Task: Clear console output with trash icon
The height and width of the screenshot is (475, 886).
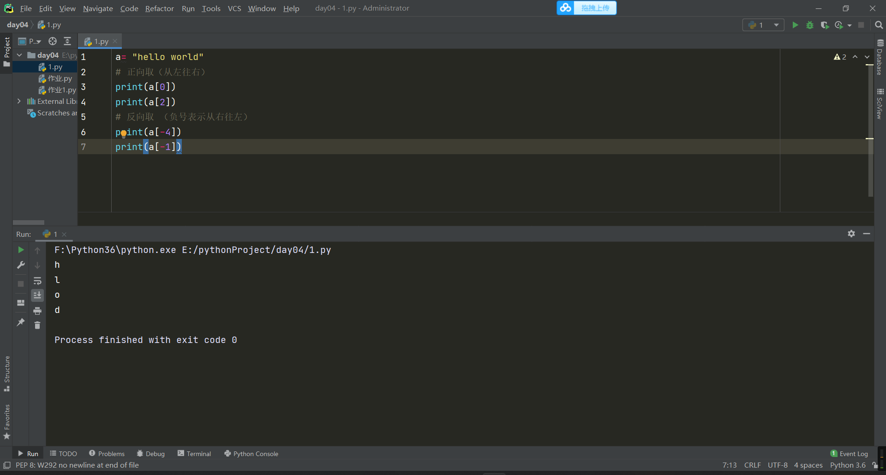Action: point(37,325)
